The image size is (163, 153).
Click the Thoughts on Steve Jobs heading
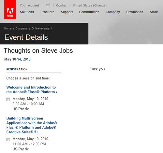coord(38,50)
